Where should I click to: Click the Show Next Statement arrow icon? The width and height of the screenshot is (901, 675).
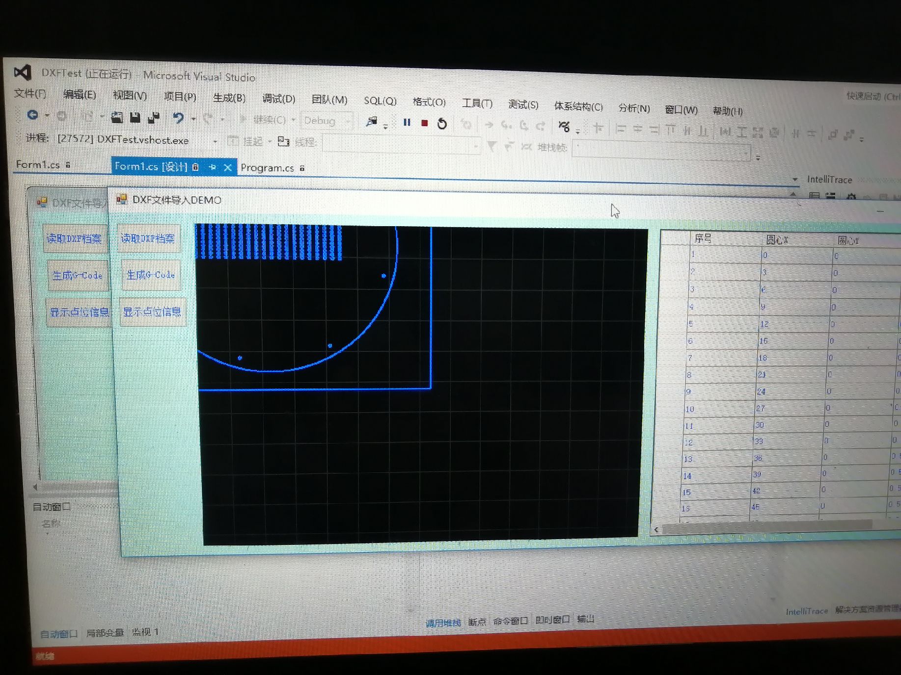[x=489, y=125]
